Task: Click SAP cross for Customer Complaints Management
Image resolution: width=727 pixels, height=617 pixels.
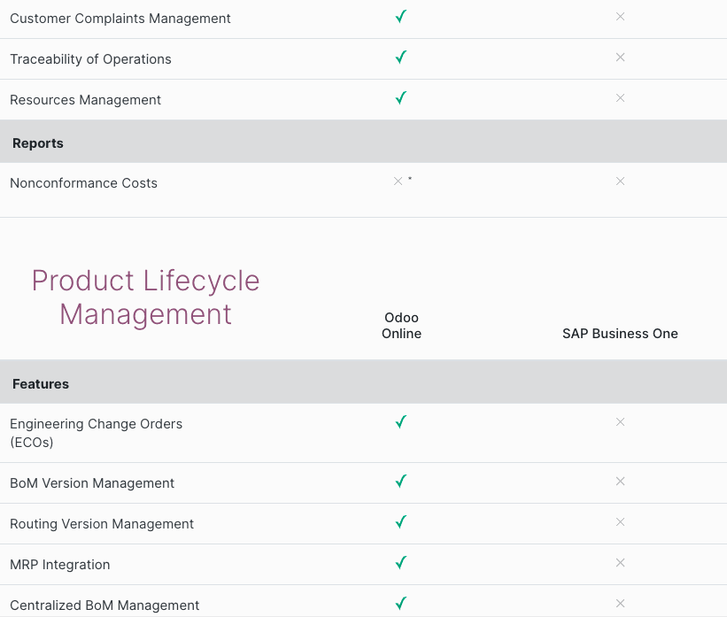Action: (620, 17)
